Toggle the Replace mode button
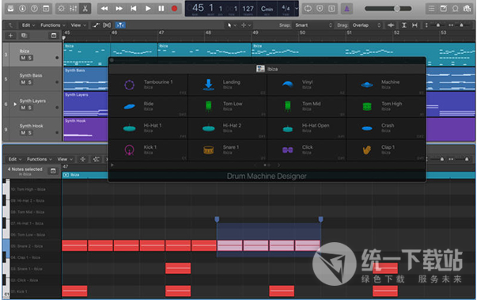477x300 pixels. pyautogui.click(x=320, y=9)
